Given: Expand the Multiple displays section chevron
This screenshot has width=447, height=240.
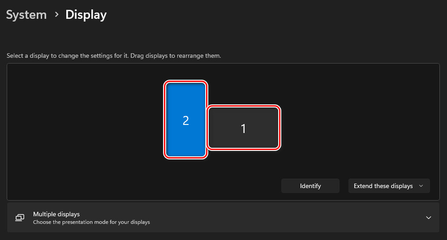Looking at the screenshot, I should pyautogui.click(x=429, y=218).
